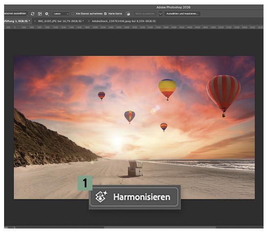Close the IMG_6105.JPG tab
The image size is (268, 233).
pyautogui.click(x=35, y=21)
